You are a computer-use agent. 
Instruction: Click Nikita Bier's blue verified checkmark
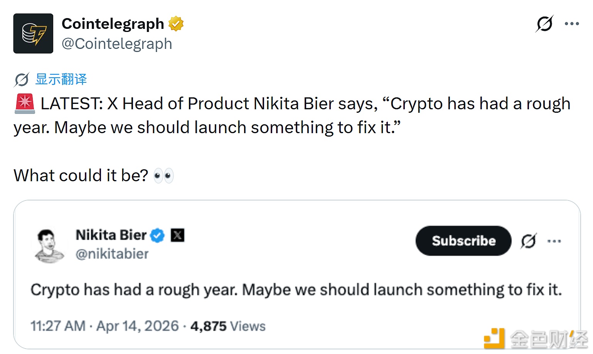[157, 235]
